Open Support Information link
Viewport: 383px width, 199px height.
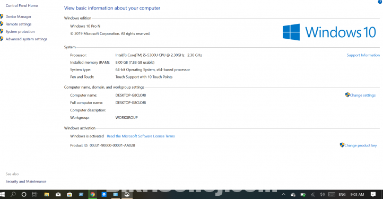(363, 55)
